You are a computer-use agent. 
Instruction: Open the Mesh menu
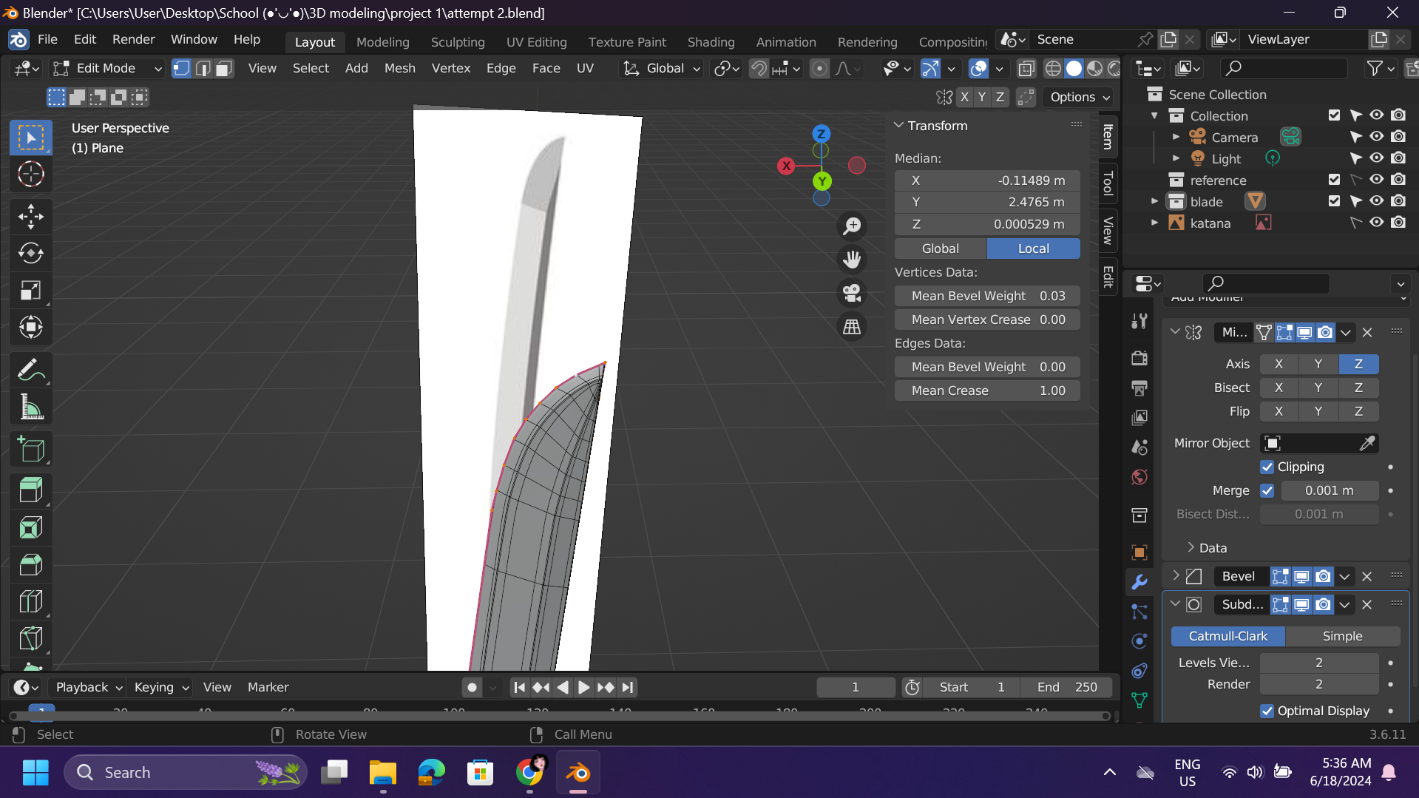(x=399, y=68)
